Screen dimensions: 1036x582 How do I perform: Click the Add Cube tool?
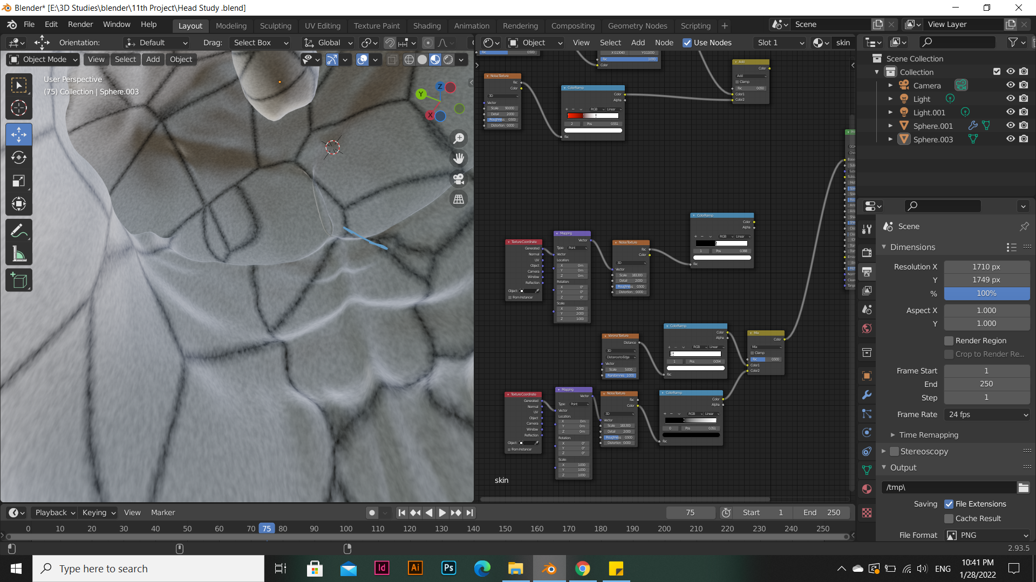tap(19, 281)
